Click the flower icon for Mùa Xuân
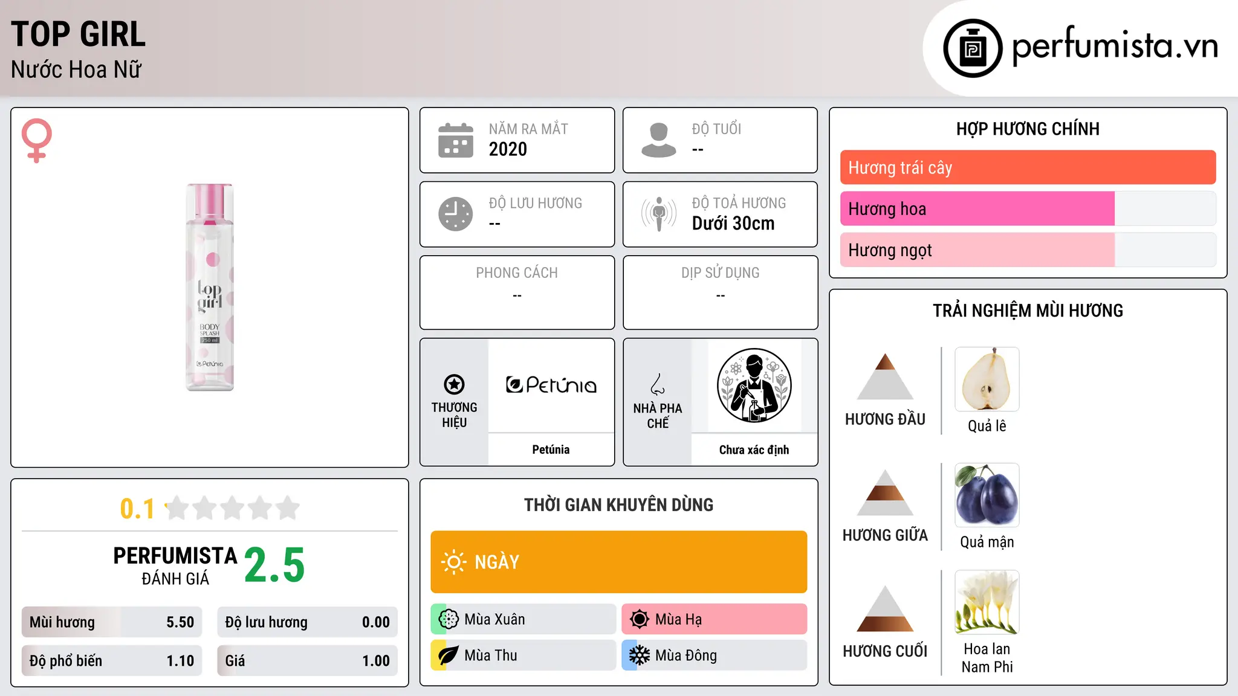The width and height of the screenshot is (1238, 696). (x=449, y=619)
